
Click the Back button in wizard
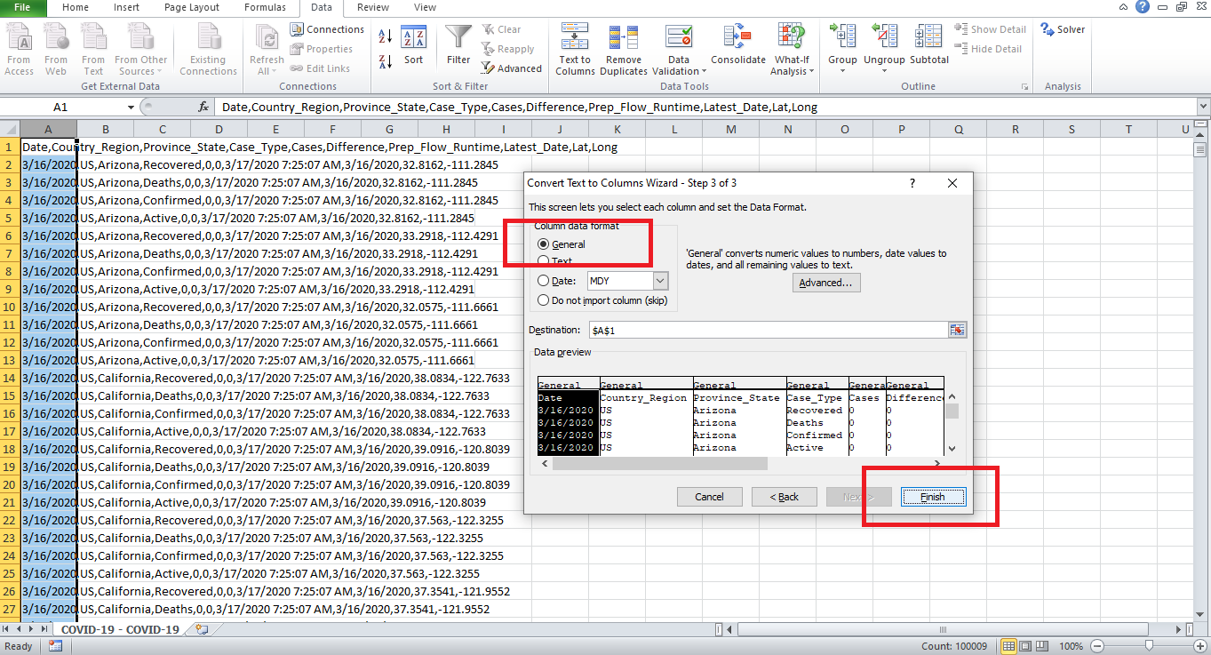784,497
